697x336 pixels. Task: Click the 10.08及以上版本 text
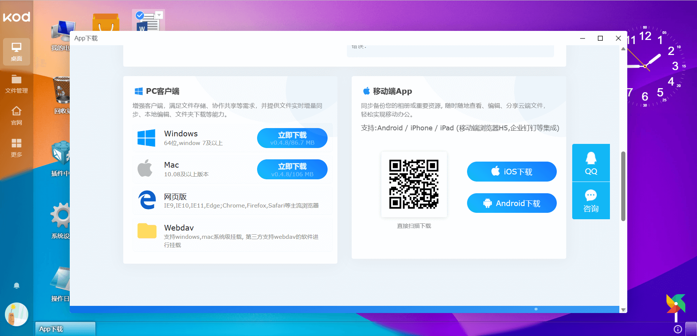[186, 174]
